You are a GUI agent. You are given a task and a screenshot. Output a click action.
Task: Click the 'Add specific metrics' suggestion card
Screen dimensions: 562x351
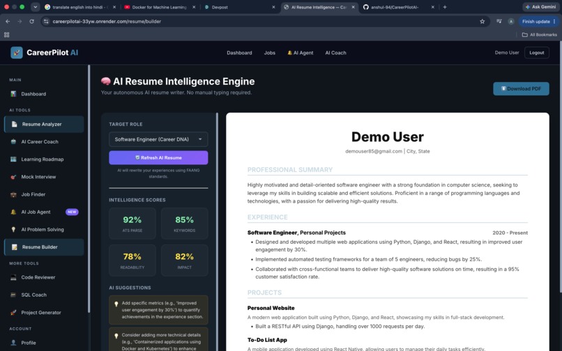(x=158, y=310)
